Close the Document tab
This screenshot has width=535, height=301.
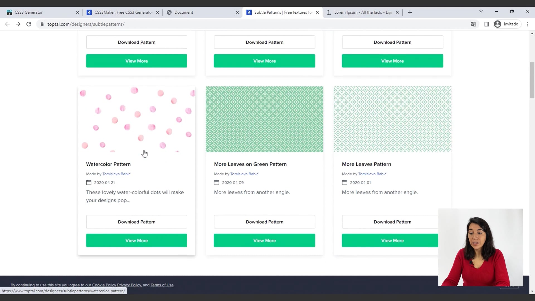[237, 12]
